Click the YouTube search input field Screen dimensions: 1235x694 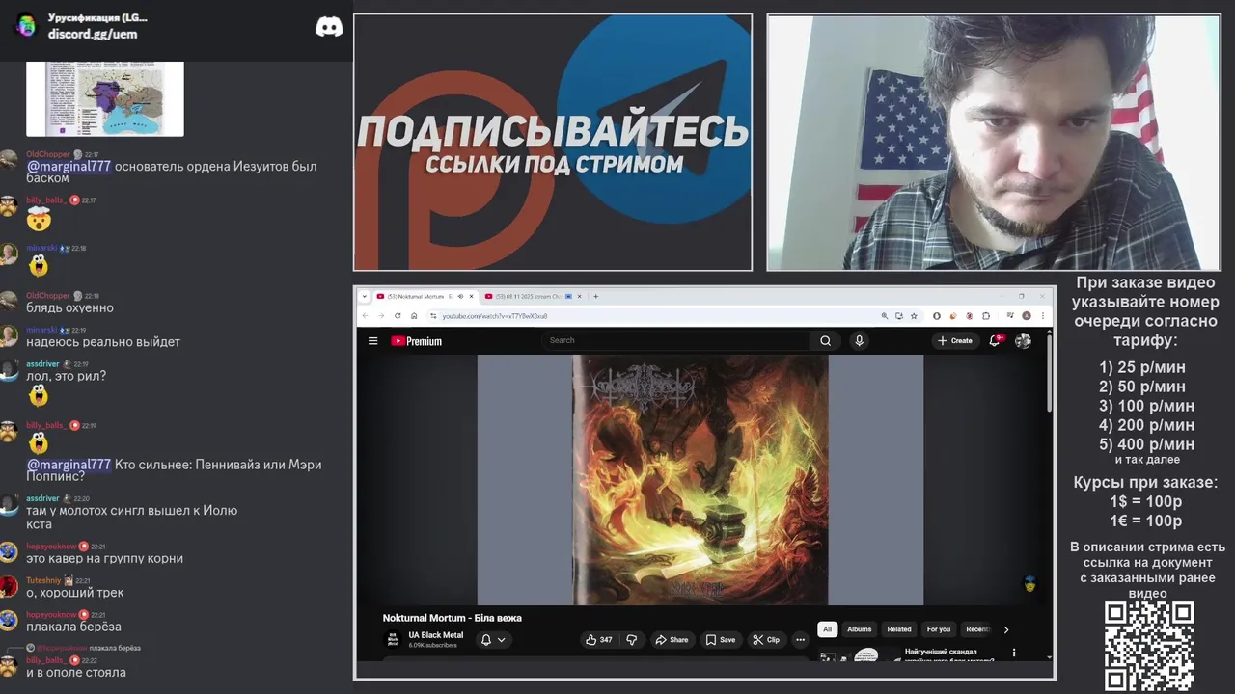[675, 340]
